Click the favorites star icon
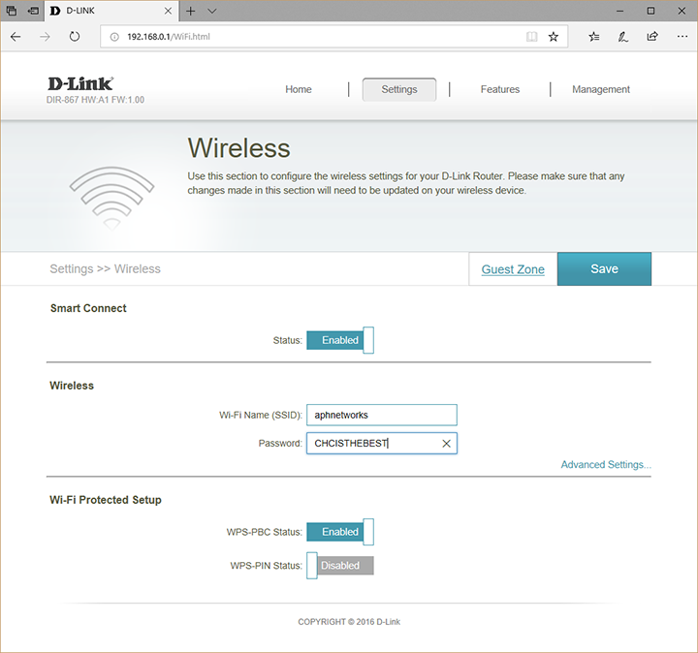 pyautogui.click(x=554, y=37)
